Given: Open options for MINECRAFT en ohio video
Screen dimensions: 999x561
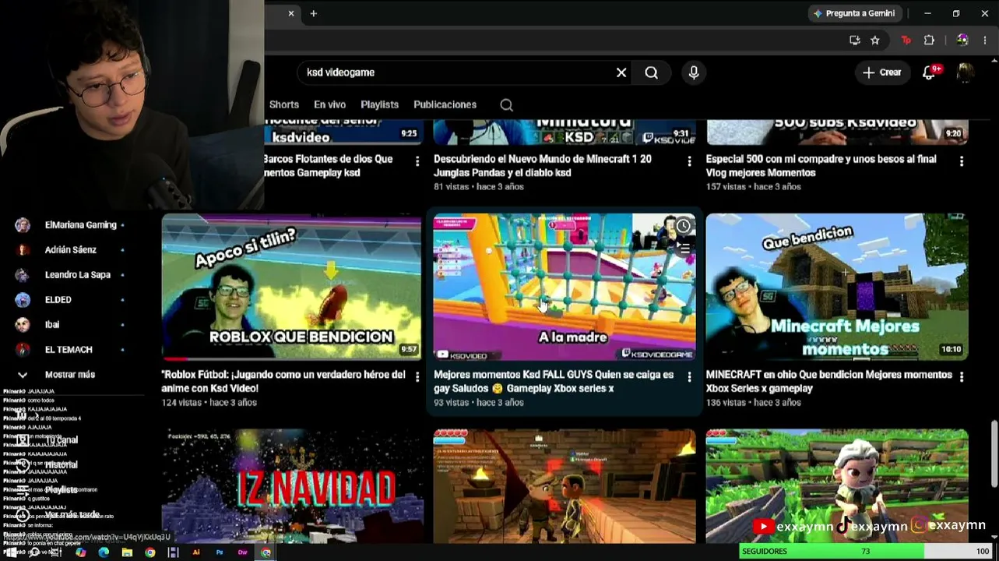Looking at the screenshot, I should [962, 377].
